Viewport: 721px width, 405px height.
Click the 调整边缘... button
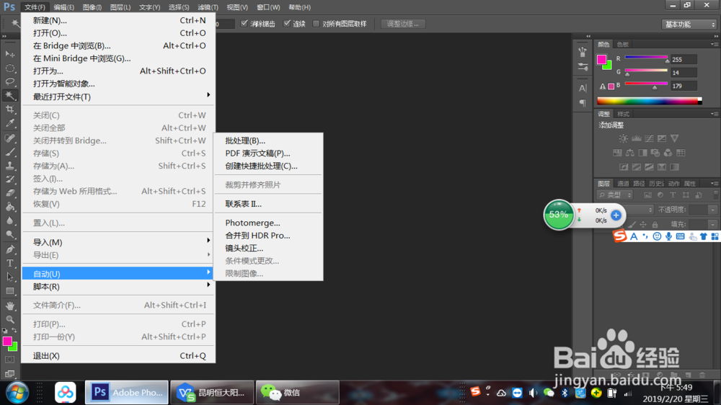(x=403, y=24)
